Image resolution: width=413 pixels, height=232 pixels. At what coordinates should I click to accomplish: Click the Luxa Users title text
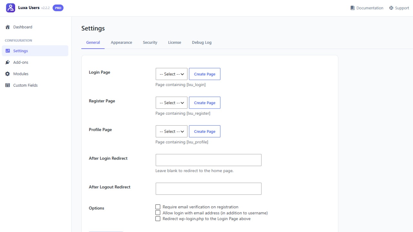coord(29,8)
